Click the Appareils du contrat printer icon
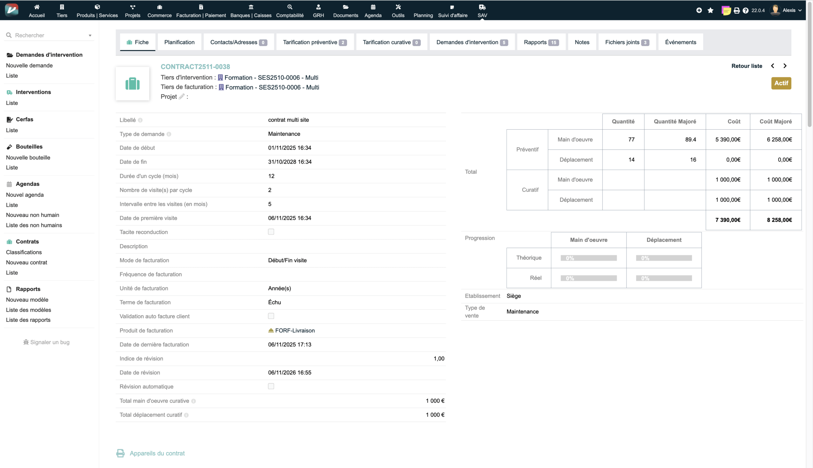Viewport: 813px width, 468px height. 120,453
